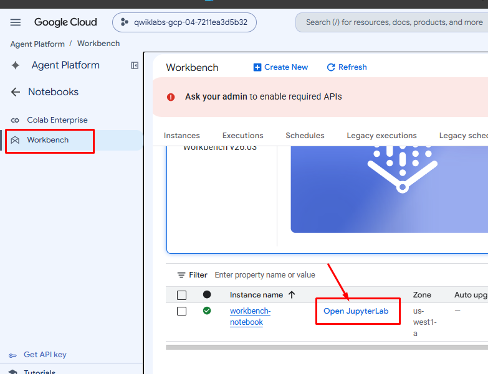Screen dimensions: 488x374
Task: Click the status column header dot
Action: click(207, 294)
